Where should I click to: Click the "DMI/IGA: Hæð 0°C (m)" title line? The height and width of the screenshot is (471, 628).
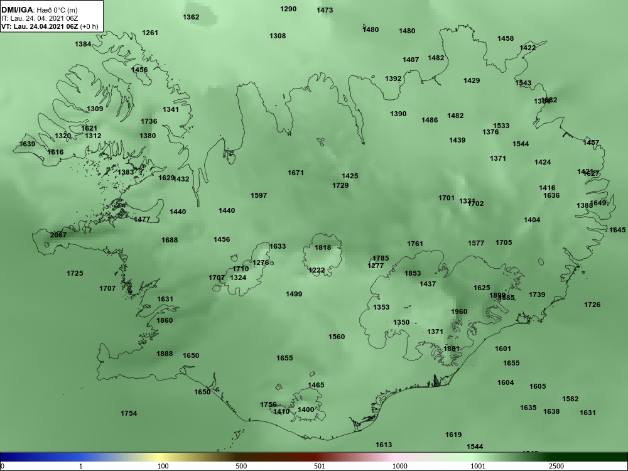coord(39,10)
